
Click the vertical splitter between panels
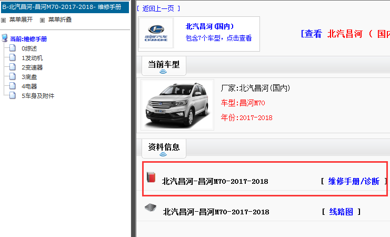pos(134,118)
